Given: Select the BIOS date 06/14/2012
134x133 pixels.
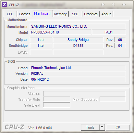Looking at the screenshot, I should tap(78, 79).
